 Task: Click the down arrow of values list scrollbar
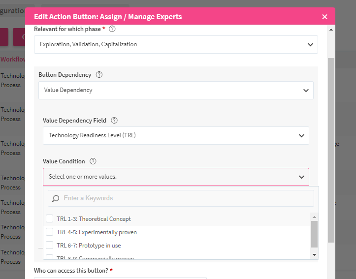point(315,254)
